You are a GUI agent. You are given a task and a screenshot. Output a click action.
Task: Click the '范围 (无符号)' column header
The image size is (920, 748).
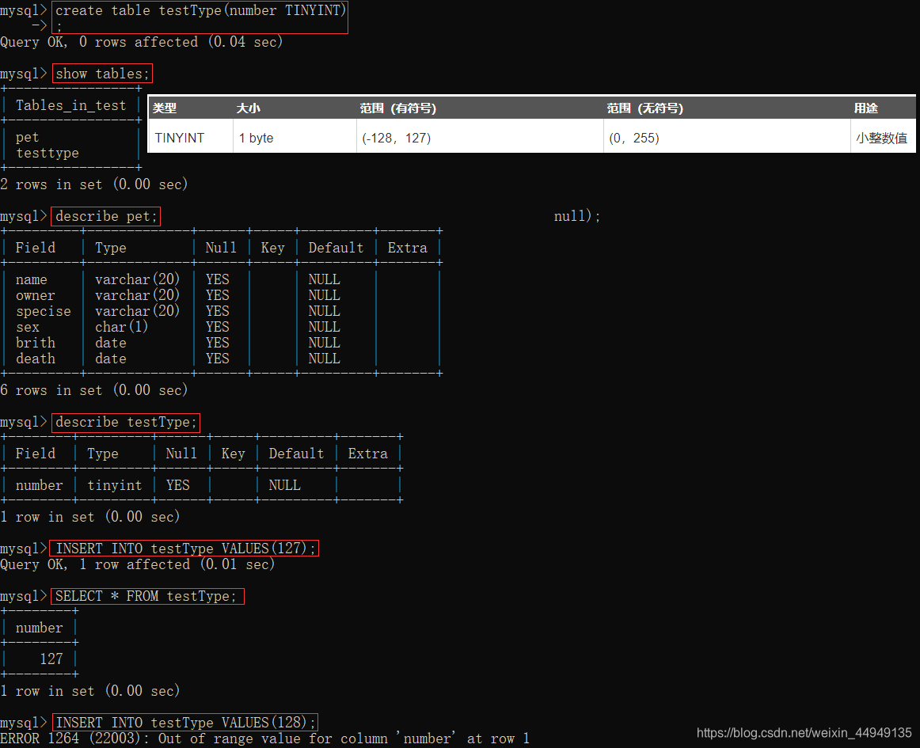[x=644, y=108]
